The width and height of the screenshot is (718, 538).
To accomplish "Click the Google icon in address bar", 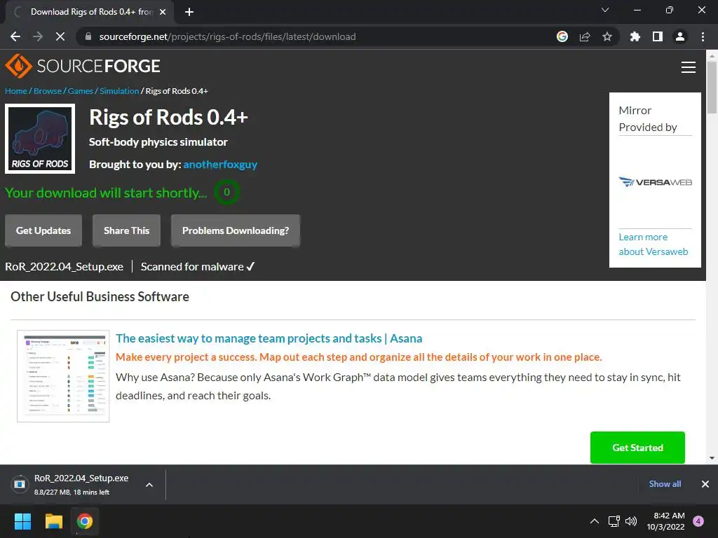I will pyautogui.click(x=562, y=36).
